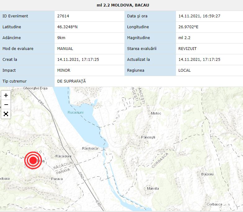Click the blue Racaciuni lake label on map
The width and height of the screenshot is (243, 212).
(75, 112)
